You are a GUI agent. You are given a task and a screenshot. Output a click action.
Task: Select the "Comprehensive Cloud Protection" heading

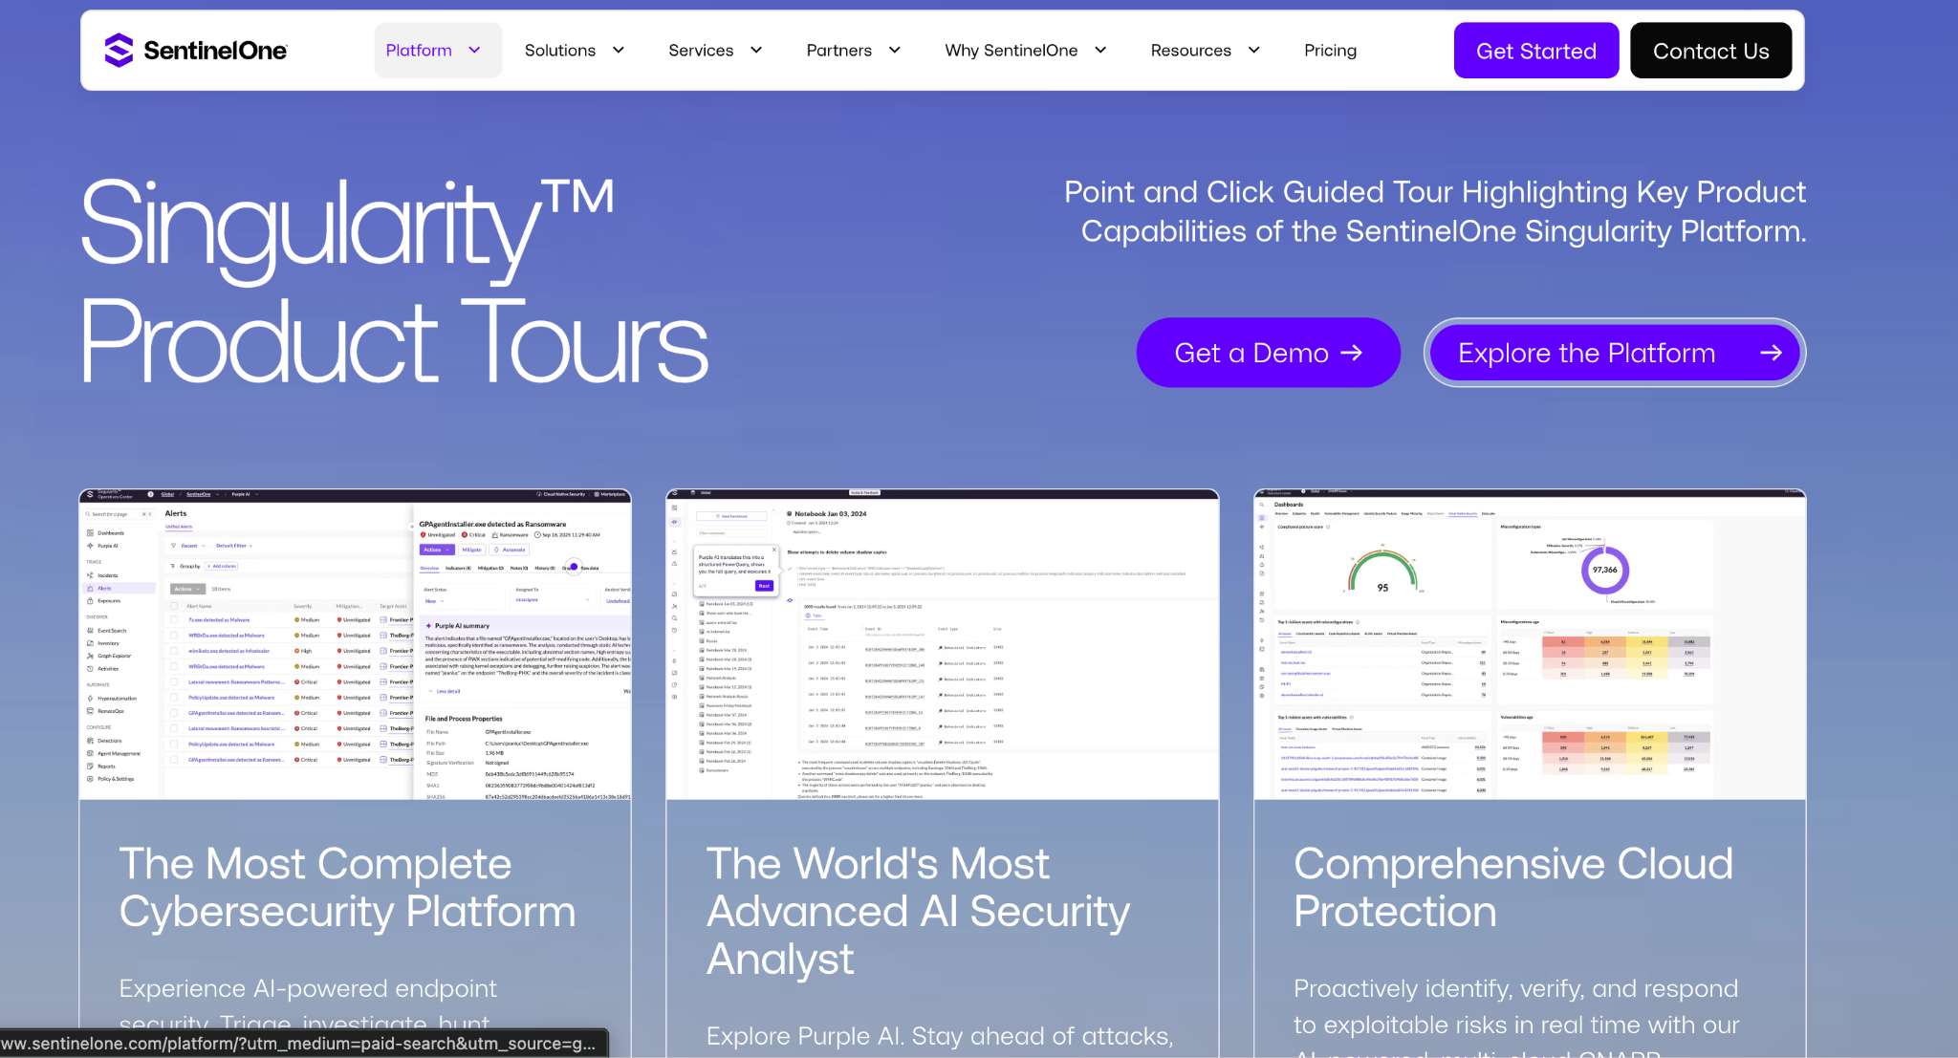point(1513,888)
